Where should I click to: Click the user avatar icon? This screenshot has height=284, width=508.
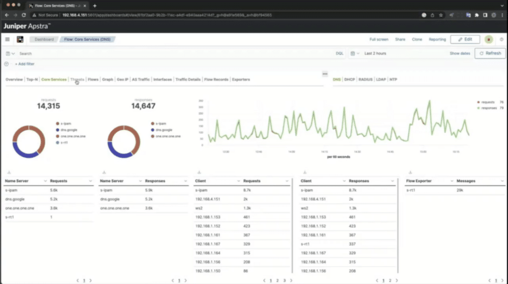489,39
